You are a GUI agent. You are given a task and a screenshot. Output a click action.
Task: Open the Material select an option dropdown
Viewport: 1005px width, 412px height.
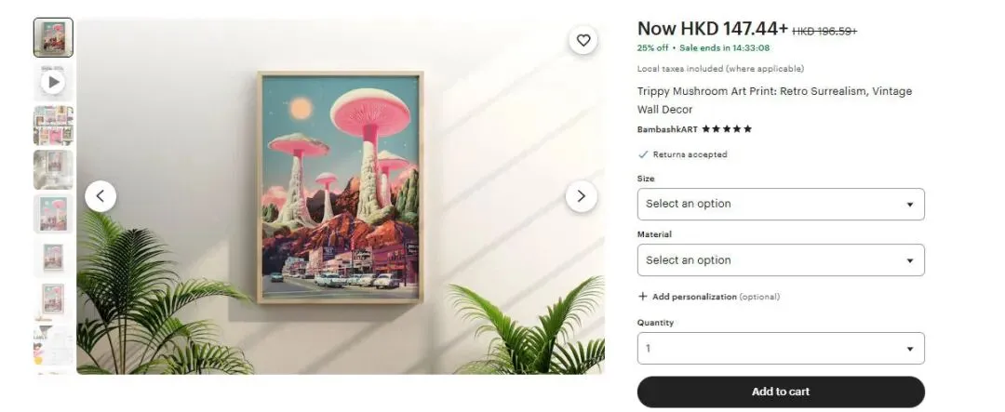pyautogui.click(x=781, y=260)
